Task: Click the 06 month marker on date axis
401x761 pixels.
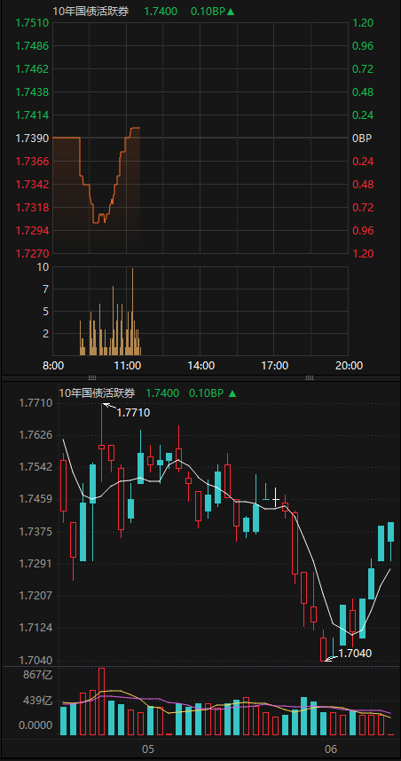Action: [x=331, y=749]
